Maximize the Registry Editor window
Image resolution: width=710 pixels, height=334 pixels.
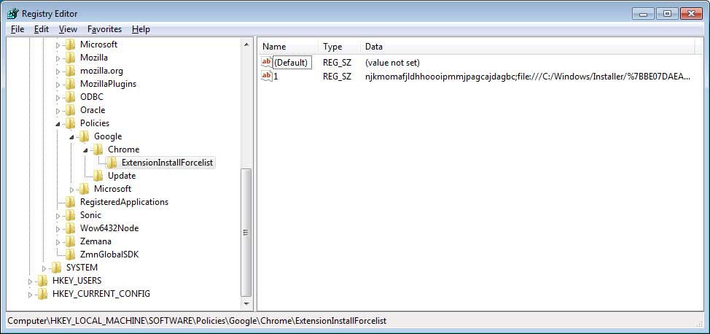pyautogui.click(x=668, y=14)
